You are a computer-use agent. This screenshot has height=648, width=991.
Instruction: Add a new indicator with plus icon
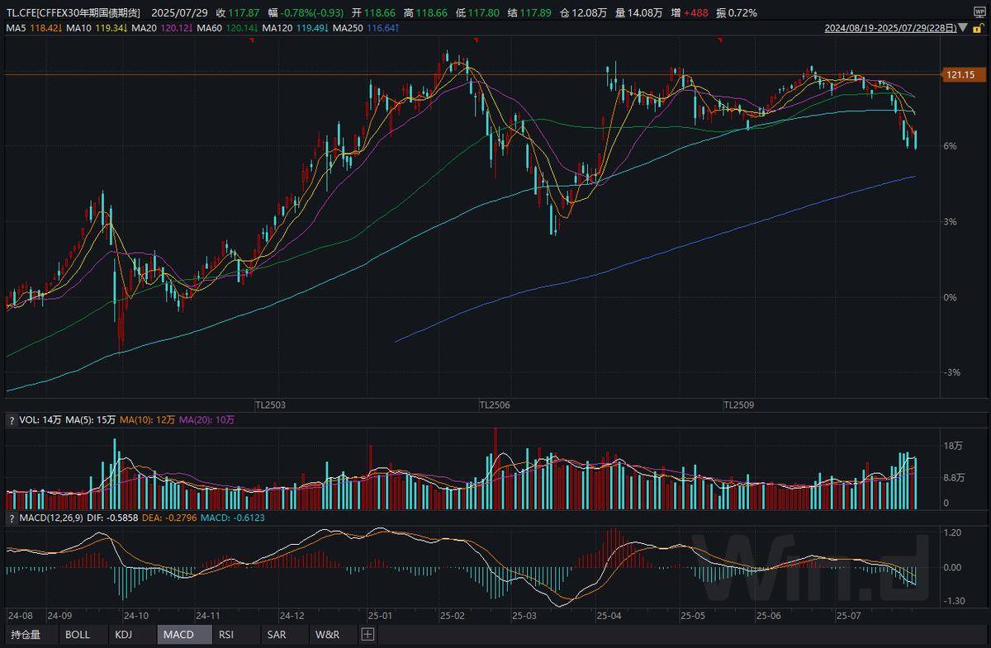[367, 635]
